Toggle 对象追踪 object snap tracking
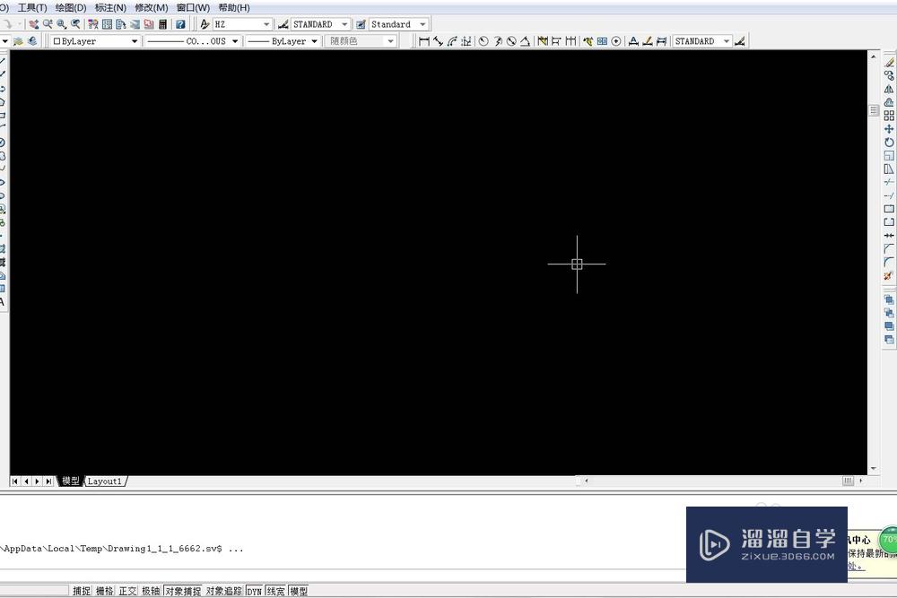 coord(223,591)
